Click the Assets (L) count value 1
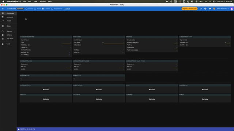 (x=74, y=79)
